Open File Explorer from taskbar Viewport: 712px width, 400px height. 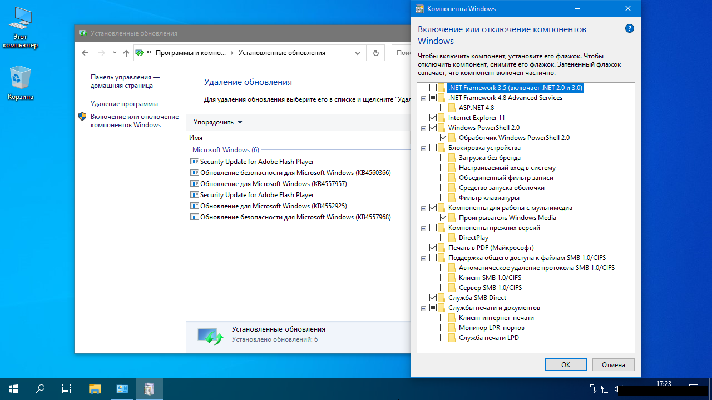95,389
